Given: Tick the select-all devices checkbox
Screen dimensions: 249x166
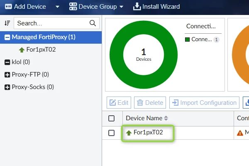Looking at the screenshot, I should pyautogui.click(x=111, y=118).
